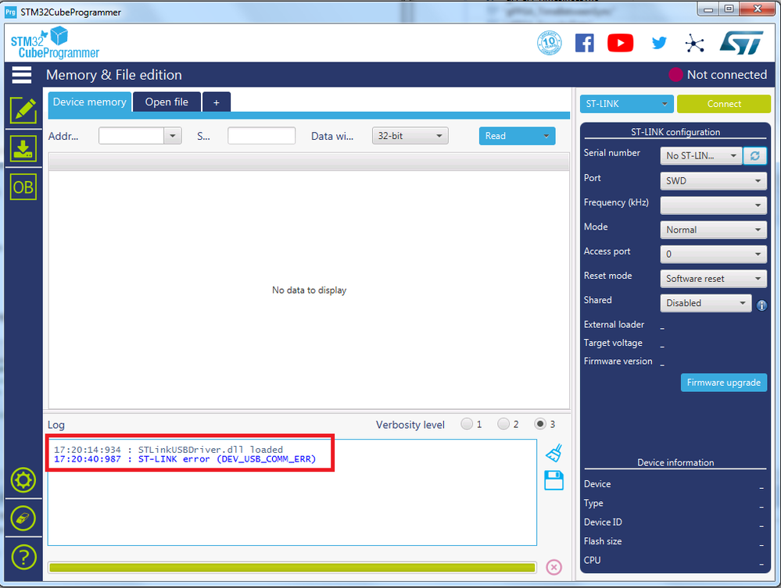This screenshot has height=588, width=781.
Task: Open the Shared Disabled dropdown
Action: tap(706, 303)
